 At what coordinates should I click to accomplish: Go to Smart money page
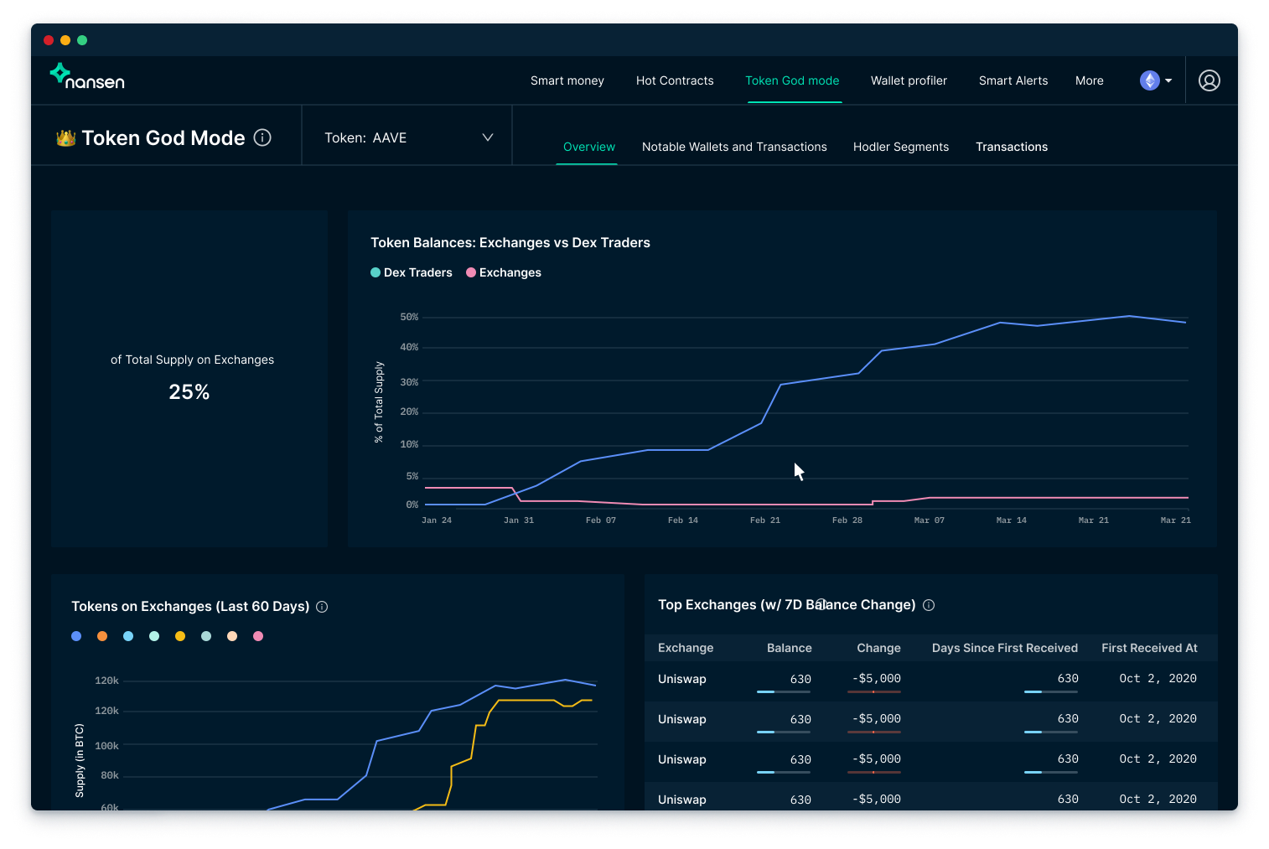tap(567, 80)
